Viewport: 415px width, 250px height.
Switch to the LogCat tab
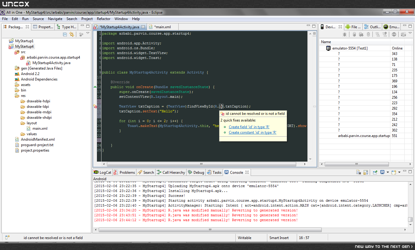pyautogui.click(x=102, y=172)
